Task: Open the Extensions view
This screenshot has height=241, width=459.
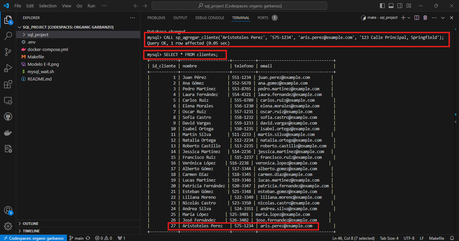Action: [8, 85]
